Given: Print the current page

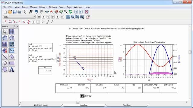Looking at the screenshot, I should [19, 12].
